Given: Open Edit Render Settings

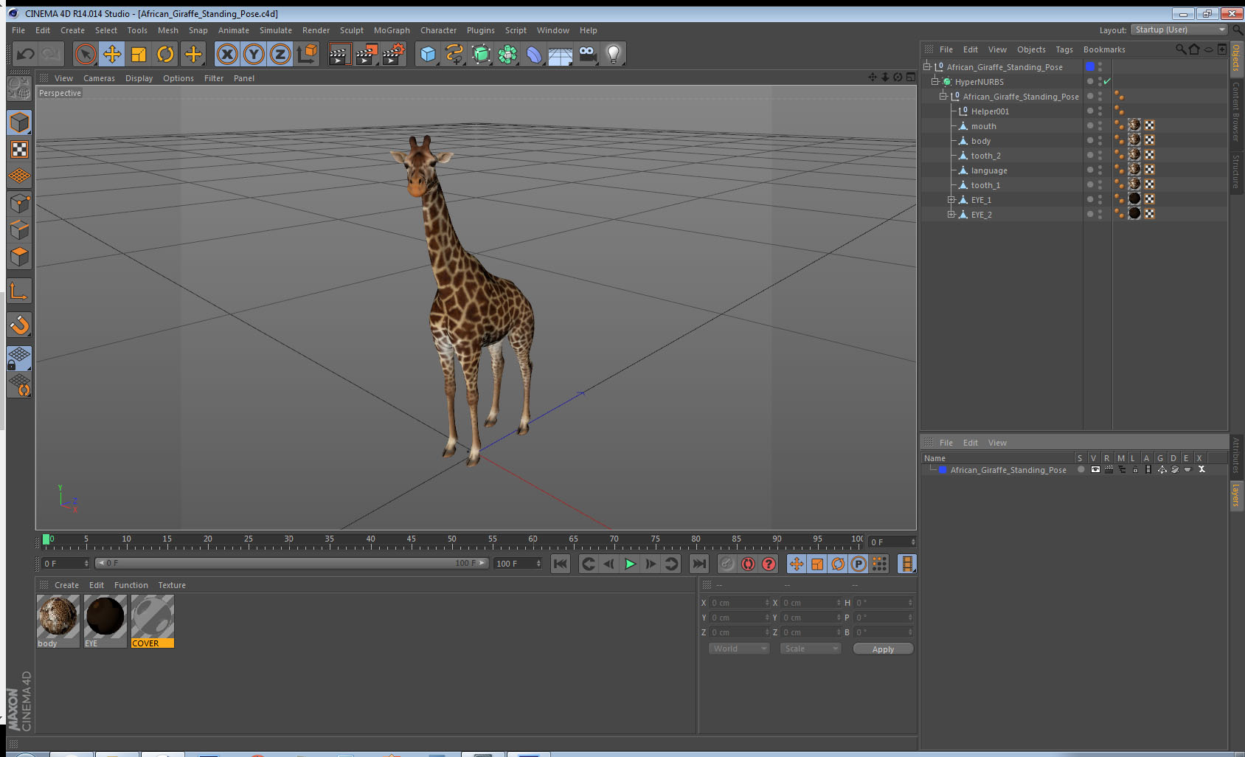Looking at the screenshot, I should tap(394, 54).
